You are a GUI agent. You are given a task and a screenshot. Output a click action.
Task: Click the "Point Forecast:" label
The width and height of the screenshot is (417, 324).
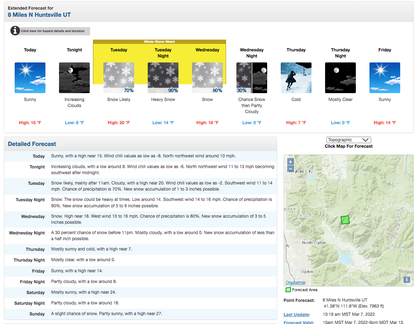[299, 300]
